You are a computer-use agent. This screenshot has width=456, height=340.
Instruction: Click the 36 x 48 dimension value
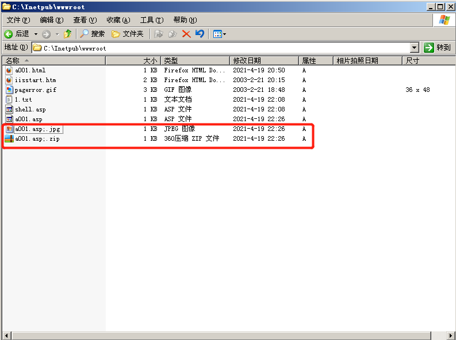[x=417, y=90]
